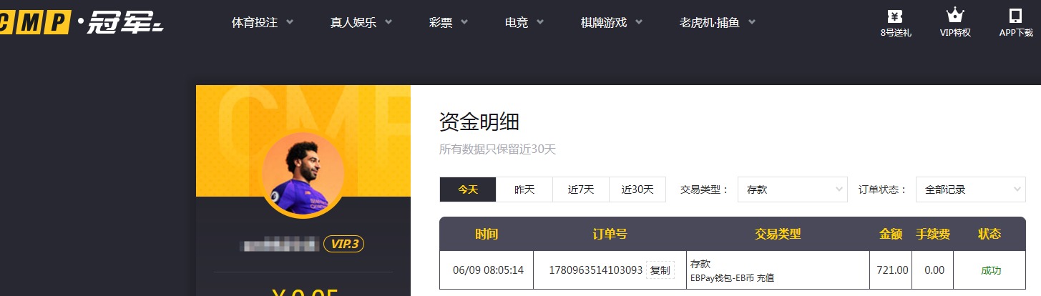Click the 手续费 column header

pyautogui.click(x=933, y=234)
